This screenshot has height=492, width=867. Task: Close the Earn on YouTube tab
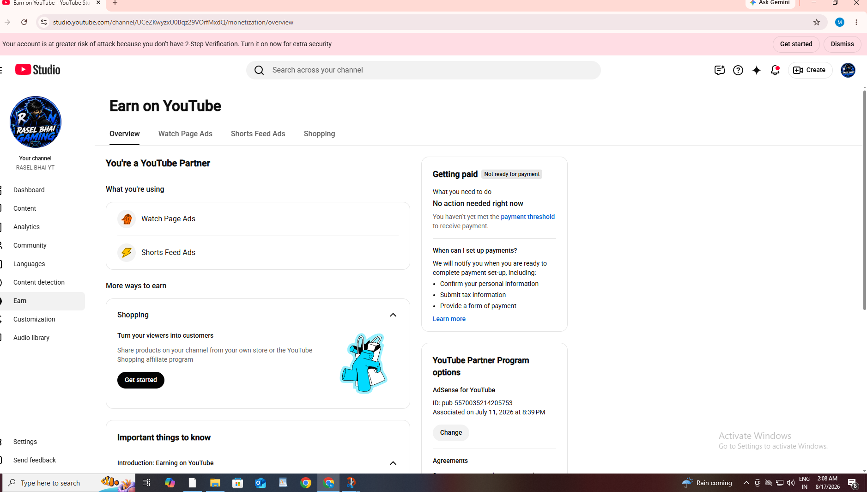click(x=98, y=3)
